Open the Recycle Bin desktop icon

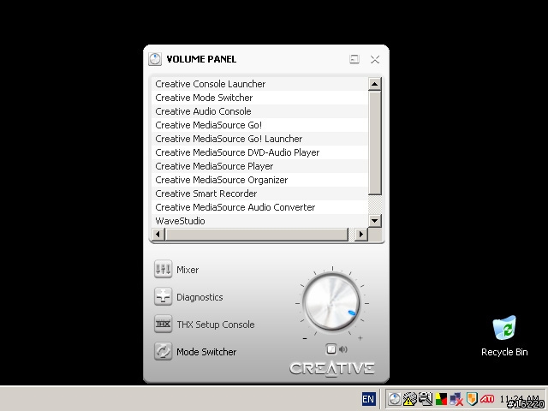tap(504, 336)
